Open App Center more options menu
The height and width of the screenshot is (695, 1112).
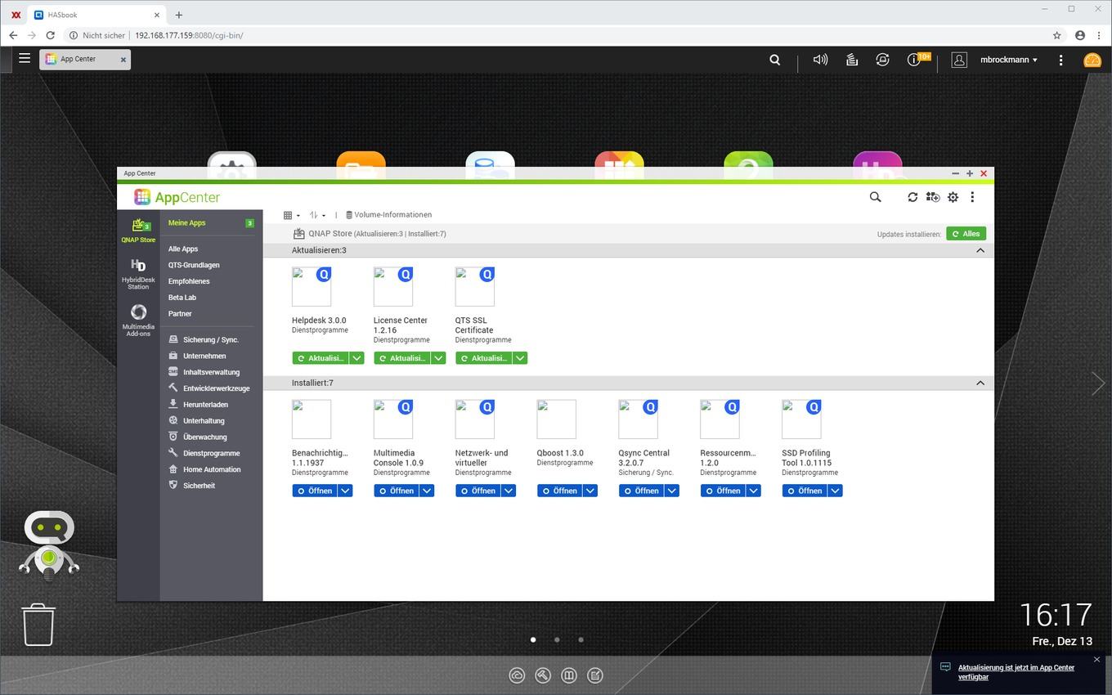point(972,197)
